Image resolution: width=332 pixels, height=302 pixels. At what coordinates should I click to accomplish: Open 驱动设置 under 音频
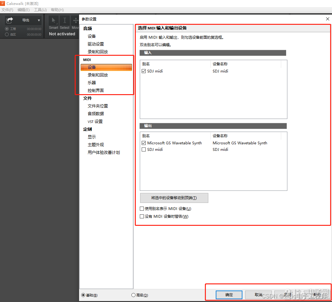click(x=96, y=44)
